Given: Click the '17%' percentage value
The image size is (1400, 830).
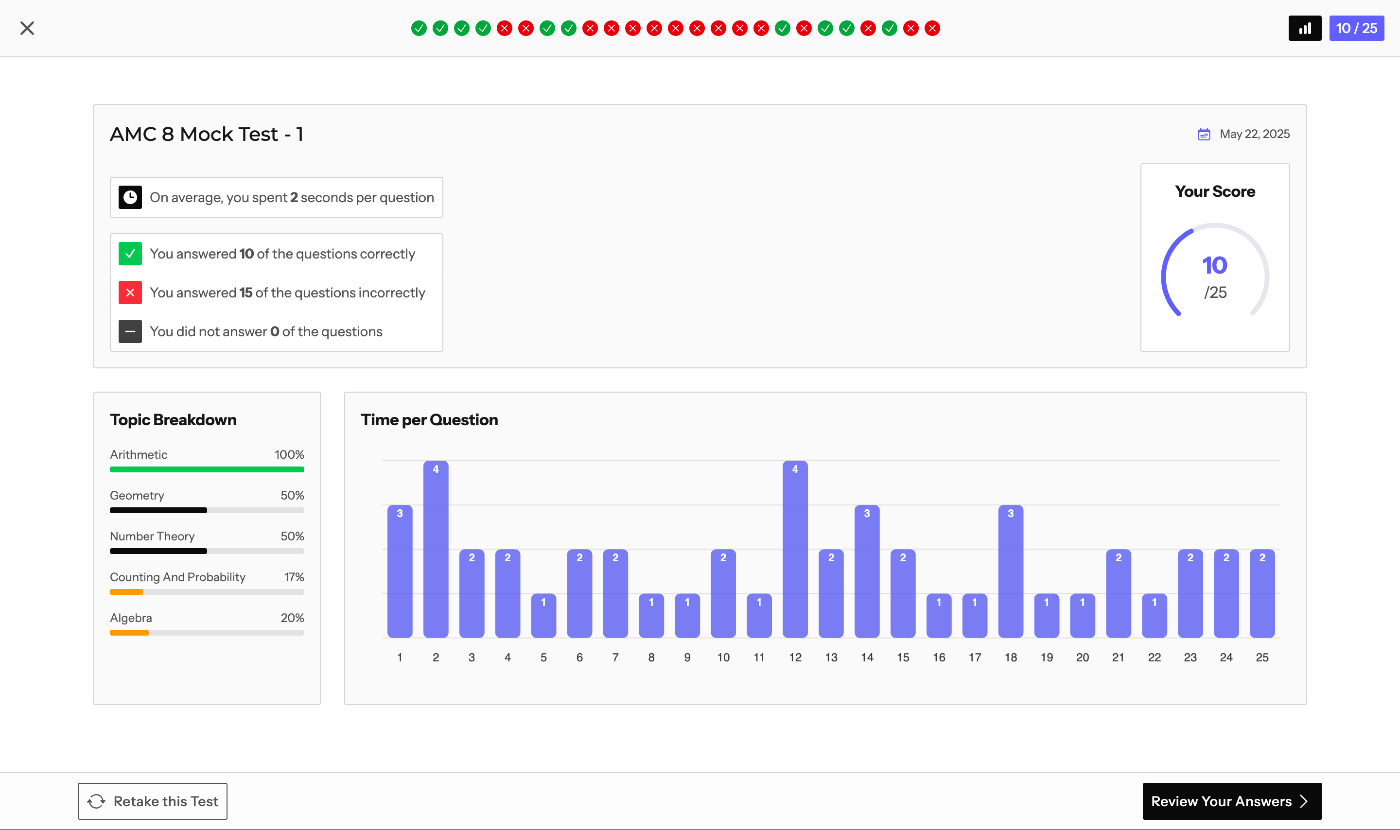Looking at the screenshot, I should pyautogui.click(x=294, y=577).
